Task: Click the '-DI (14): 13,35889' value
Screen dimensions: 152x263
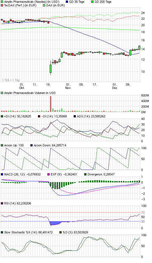Action: [x=54, y=116]
